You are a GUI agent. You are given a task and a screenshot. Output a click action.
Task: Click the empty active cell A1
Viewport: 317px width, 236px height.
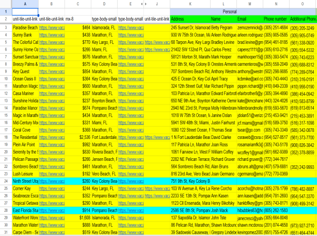[x=25, y=12]
